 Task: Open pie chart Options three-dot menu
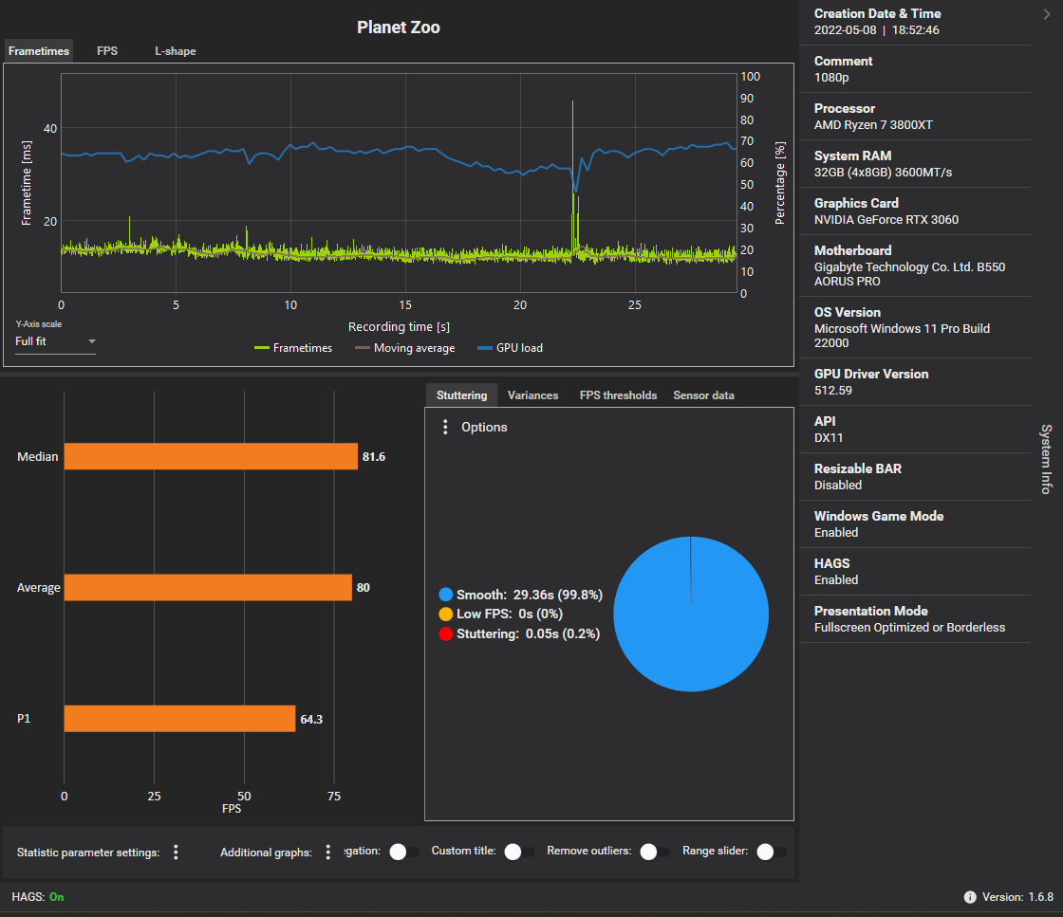click(x=445, y=427)
